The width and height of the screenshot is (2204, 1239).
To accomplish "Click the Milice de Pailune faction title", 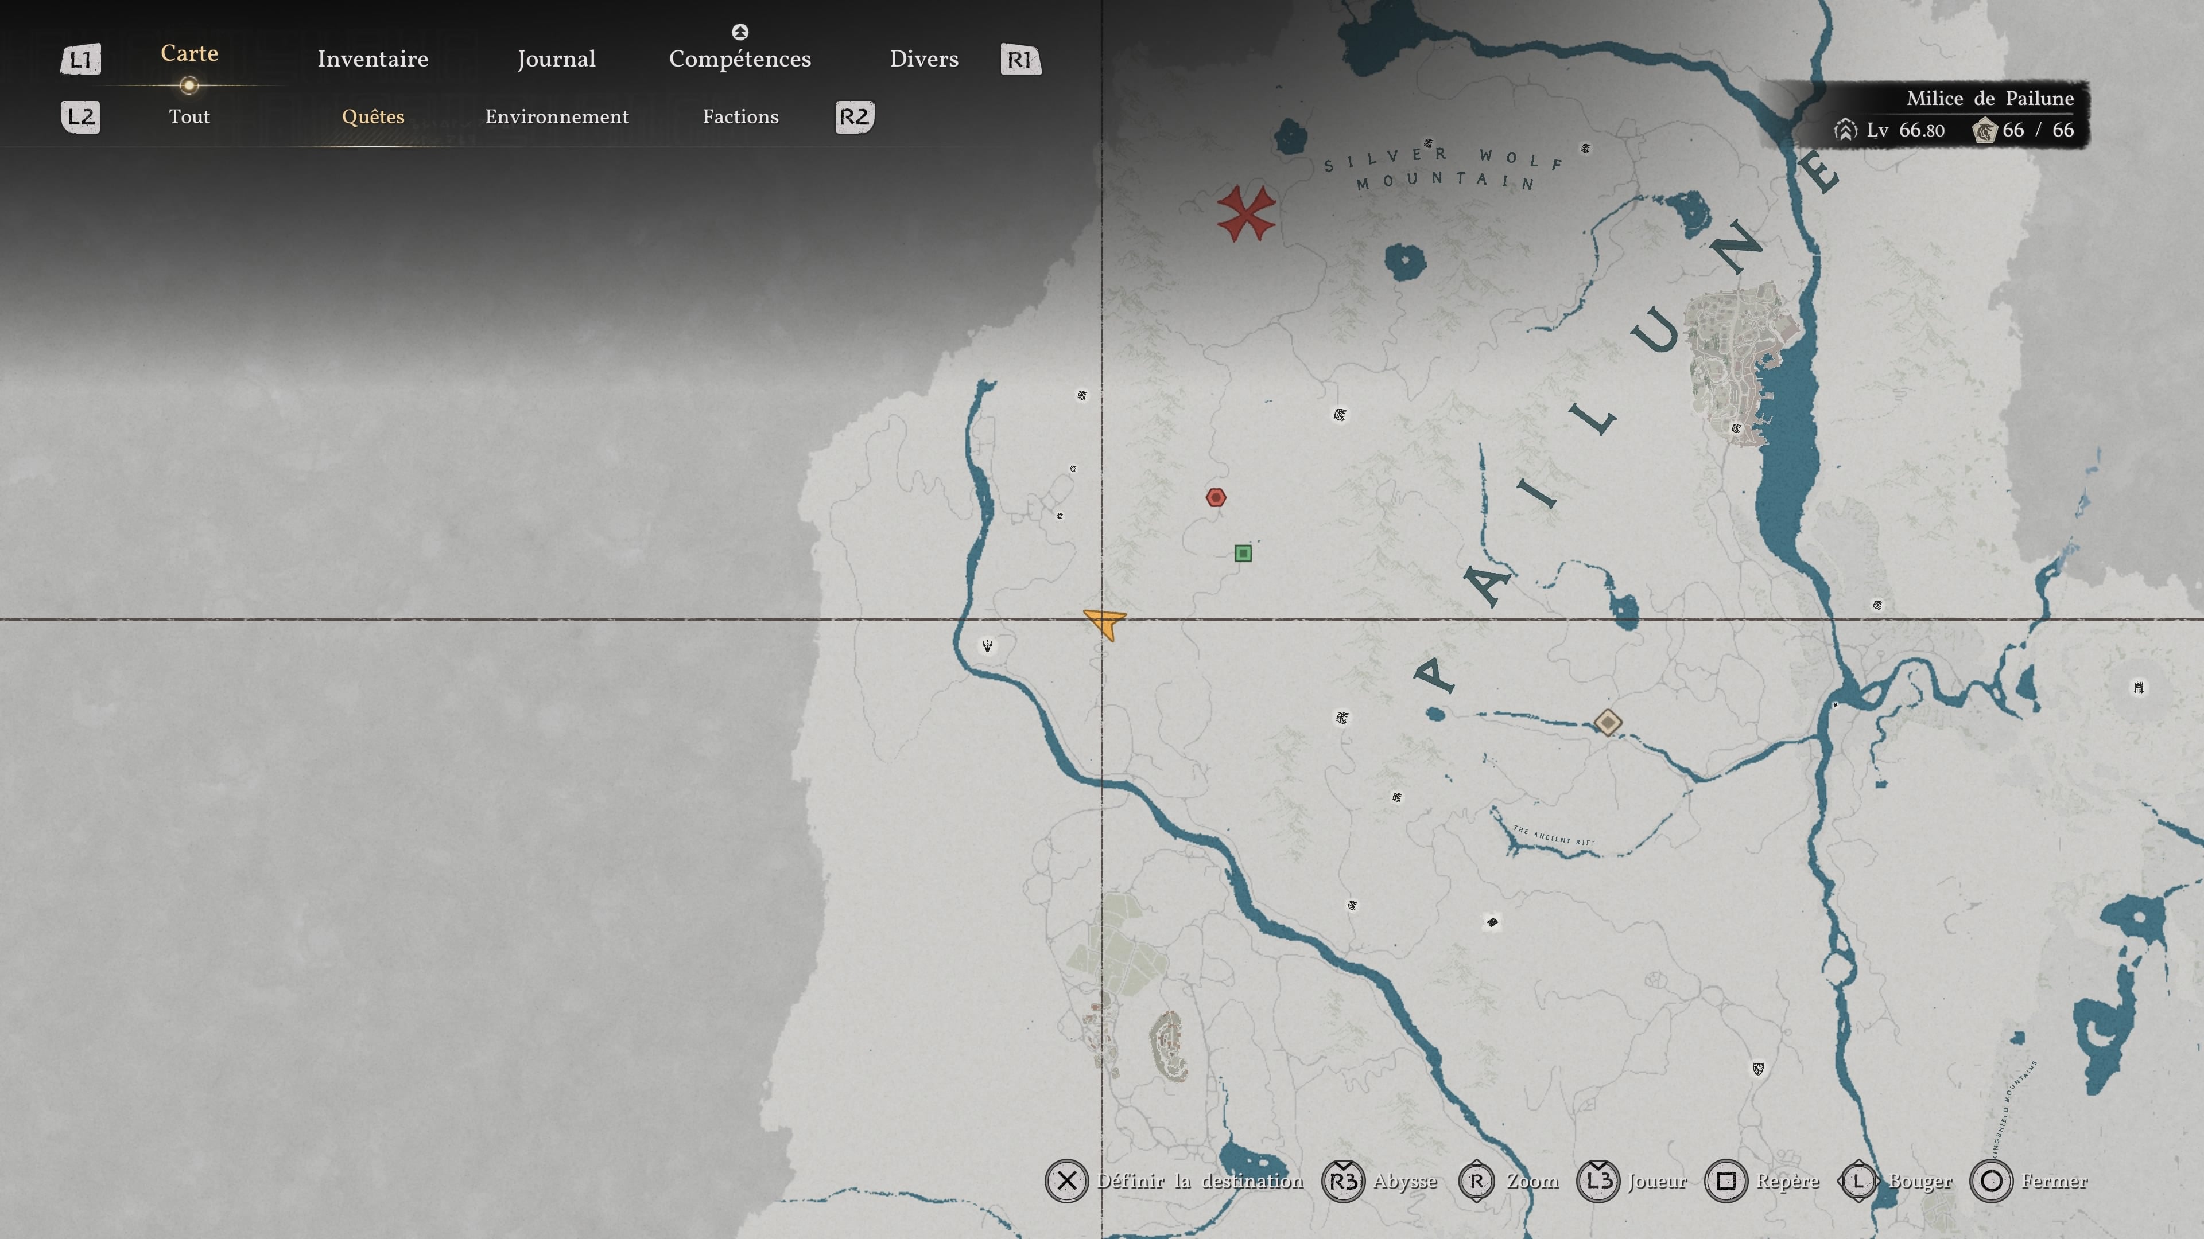I will pos(1990,98).
